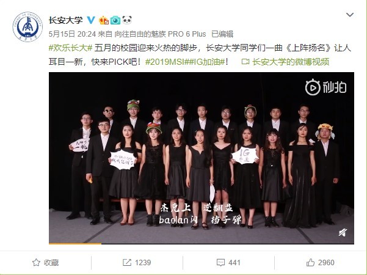The image size is (367, 275).
Task: Favorite the post with 收藏 star
Action: 45,263
